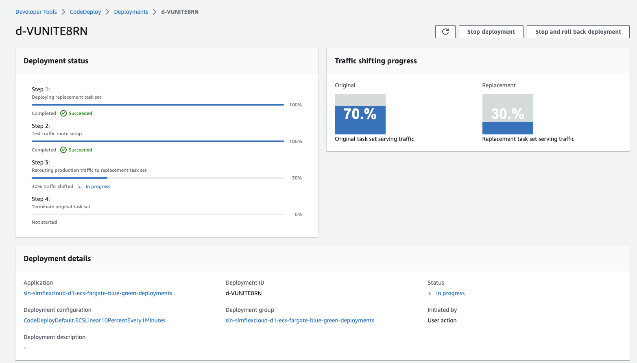637x363 pixels.
Task: Click the Step 3 rerouting progress bar
Action: (x=158, y=178)
